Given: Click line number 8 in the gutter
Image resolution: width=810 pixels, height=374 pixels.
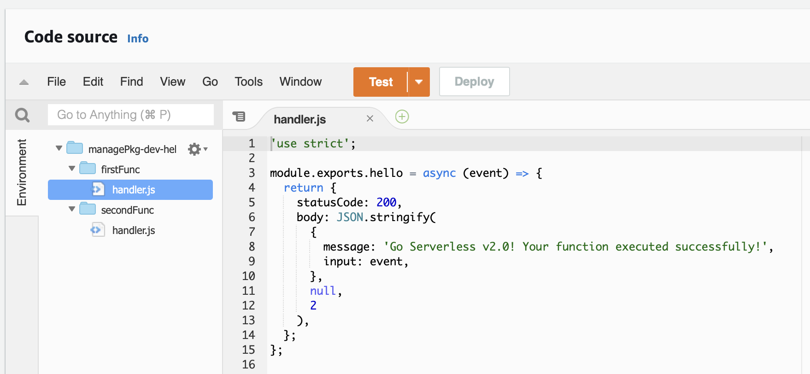Looking at the screenshot, I should (x=252, y=246).
